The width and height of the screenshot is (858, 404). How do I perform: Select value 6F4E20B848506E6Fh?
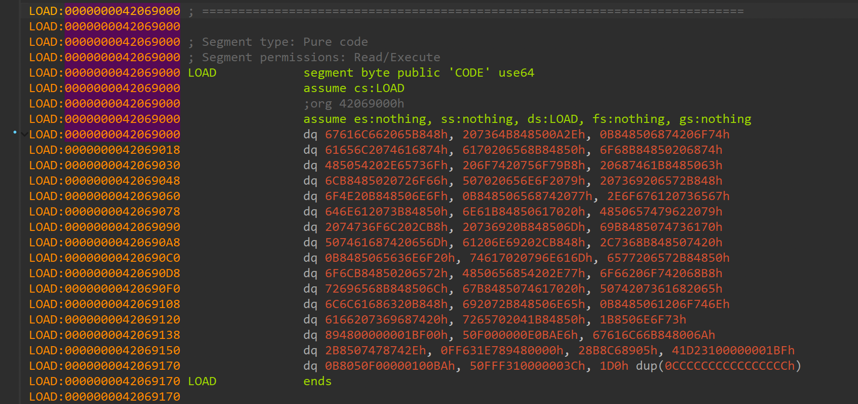pyautogui.click(x=386, y=196)
